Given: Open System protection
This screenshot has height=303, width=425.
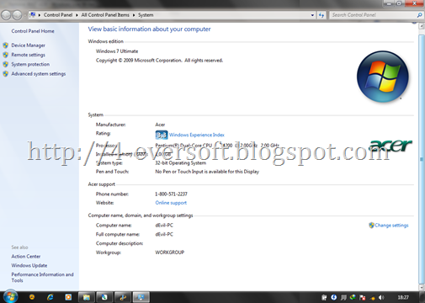Looking at the screenshot, I should point(30,64).
